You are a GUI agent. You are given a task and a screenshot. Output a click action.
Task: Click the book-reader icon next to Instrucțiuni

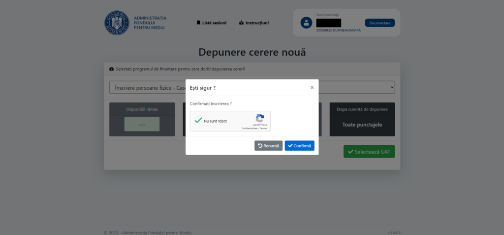(241, 23)
